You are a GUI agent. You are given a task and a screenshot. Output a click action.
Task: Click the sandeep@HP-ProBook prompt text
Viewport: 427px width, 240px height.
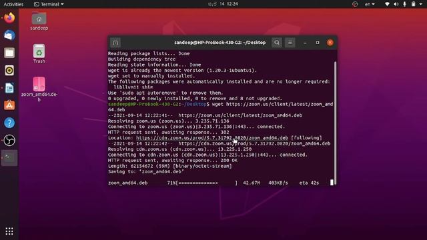coord(159,104)
